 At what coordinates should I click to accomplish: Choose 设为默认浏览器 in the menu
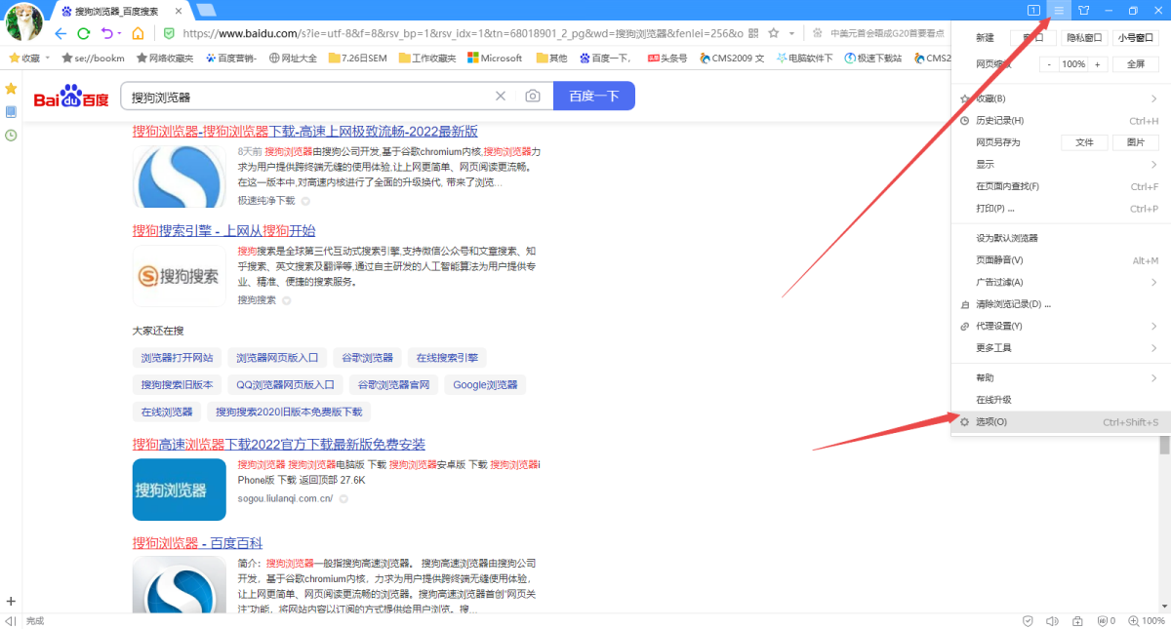[1061, 238]
